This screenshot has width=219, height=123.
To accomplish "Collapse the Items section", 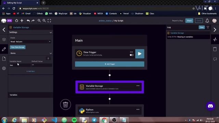I will coord(51,53).
